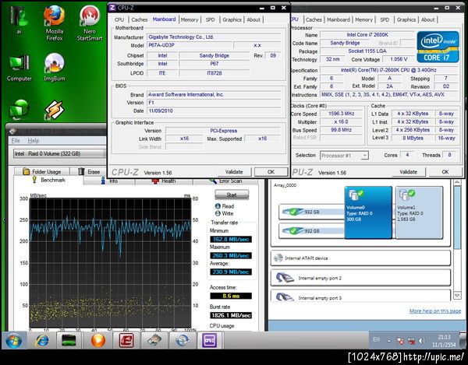Launch Internet Explorer from the taskbar
This screenshot has width=468, height=365.
[x=41, y=340]
